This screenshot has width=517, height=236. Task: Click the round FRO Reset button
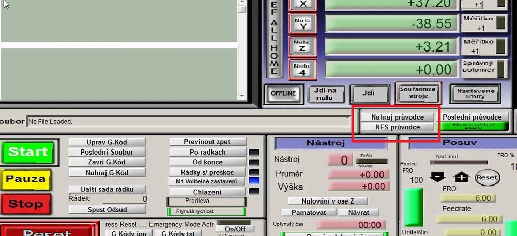click(487, 177)
